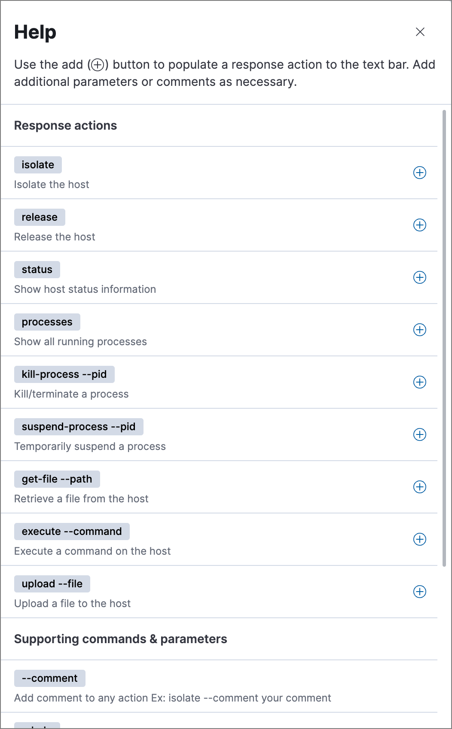This screenshot has height=729, width=452.
Task: Click the get-file --path badge
Action: click(x=57, y=479)
